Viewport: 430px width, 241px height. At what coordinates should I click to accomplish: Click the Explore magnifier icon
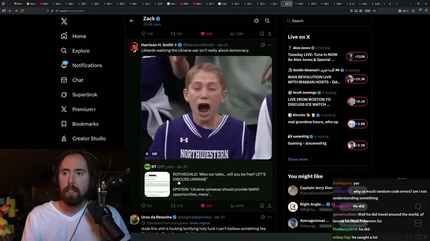coord(64,51)
